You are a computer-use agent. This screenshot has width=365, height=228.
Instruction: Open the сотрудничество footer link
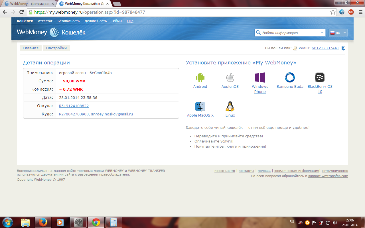(335, 171)
